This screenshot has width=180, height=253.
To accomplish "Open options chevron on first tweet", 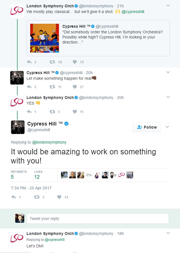I will click(x=168, y=5).
